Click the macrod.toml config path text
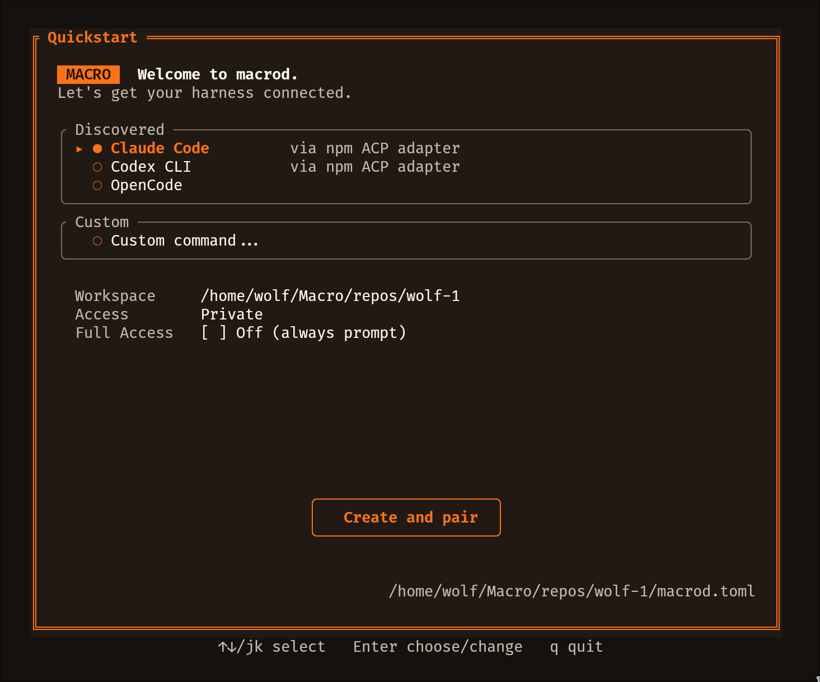This screenshot has width=820, height=682. tap(572, 591)
